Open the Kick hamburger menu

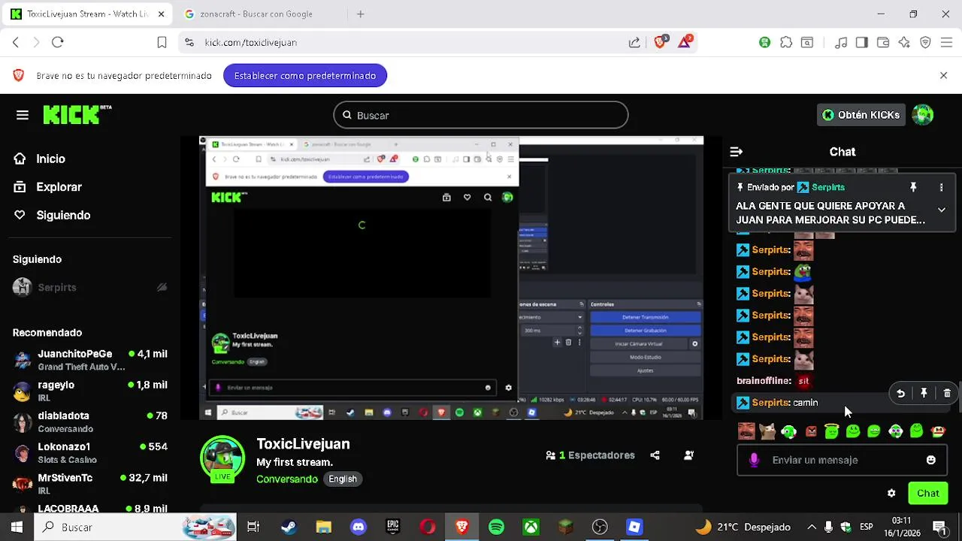point(23,115)
